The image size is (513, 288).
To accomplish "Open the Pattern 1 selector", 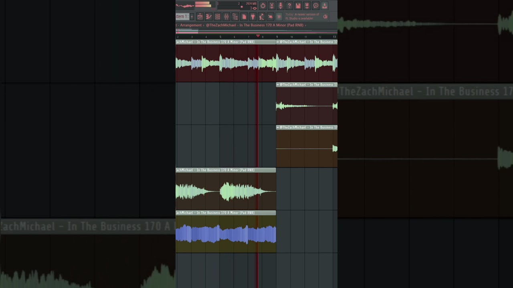I will coord(182,16).
